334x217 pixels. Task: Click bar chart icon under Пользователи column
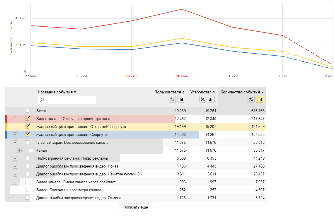[181, 99]
